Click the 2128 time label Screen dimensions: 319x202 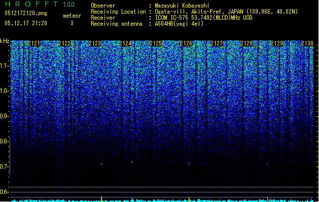247,43
